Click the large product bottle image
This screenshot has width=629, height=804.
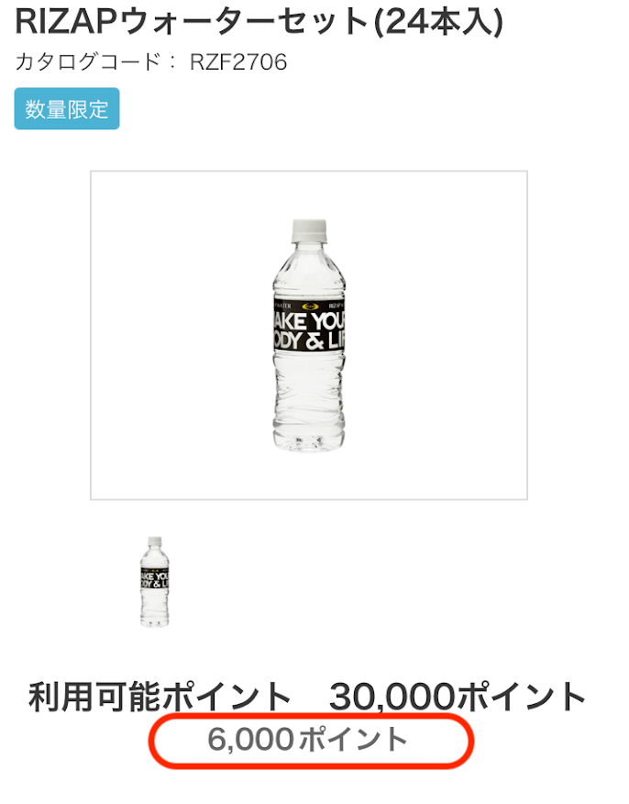(309, 335)
